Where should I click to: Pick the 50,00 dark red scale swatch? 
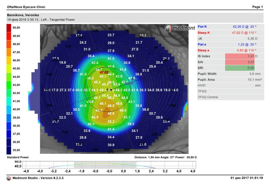[9, 28]
